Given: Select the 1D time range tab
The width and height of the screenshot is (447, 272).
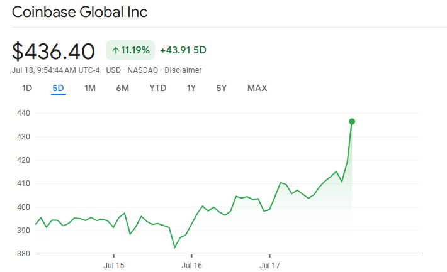Looking at the screenshot, I should (27, 88).
